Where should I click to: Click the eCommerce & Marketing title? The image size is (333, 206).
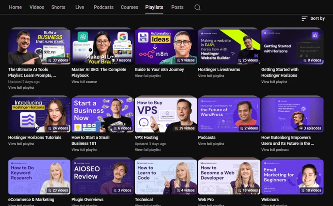(31, 200)
